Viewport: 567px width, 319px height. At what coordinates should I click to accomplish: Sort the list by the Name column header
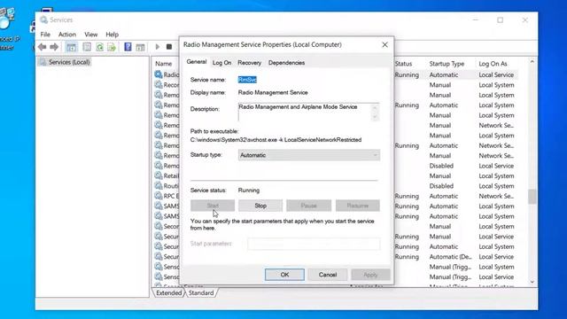pyautogui.click(x=163, y=64)
